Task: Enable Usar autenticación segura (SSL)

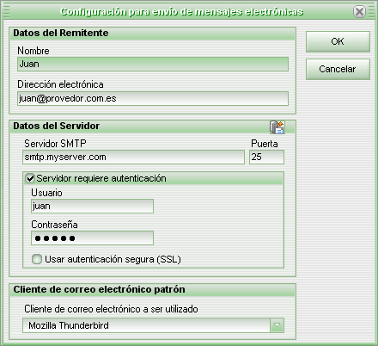Action: (x=37, y=259)
